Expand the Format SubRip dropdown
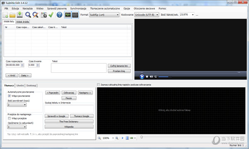 [x=104, y=15]
